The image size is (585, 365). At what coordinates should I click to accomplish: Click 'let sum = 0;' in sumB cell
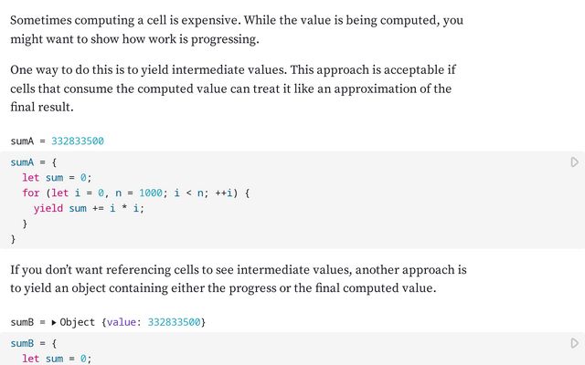coord(57,359)
